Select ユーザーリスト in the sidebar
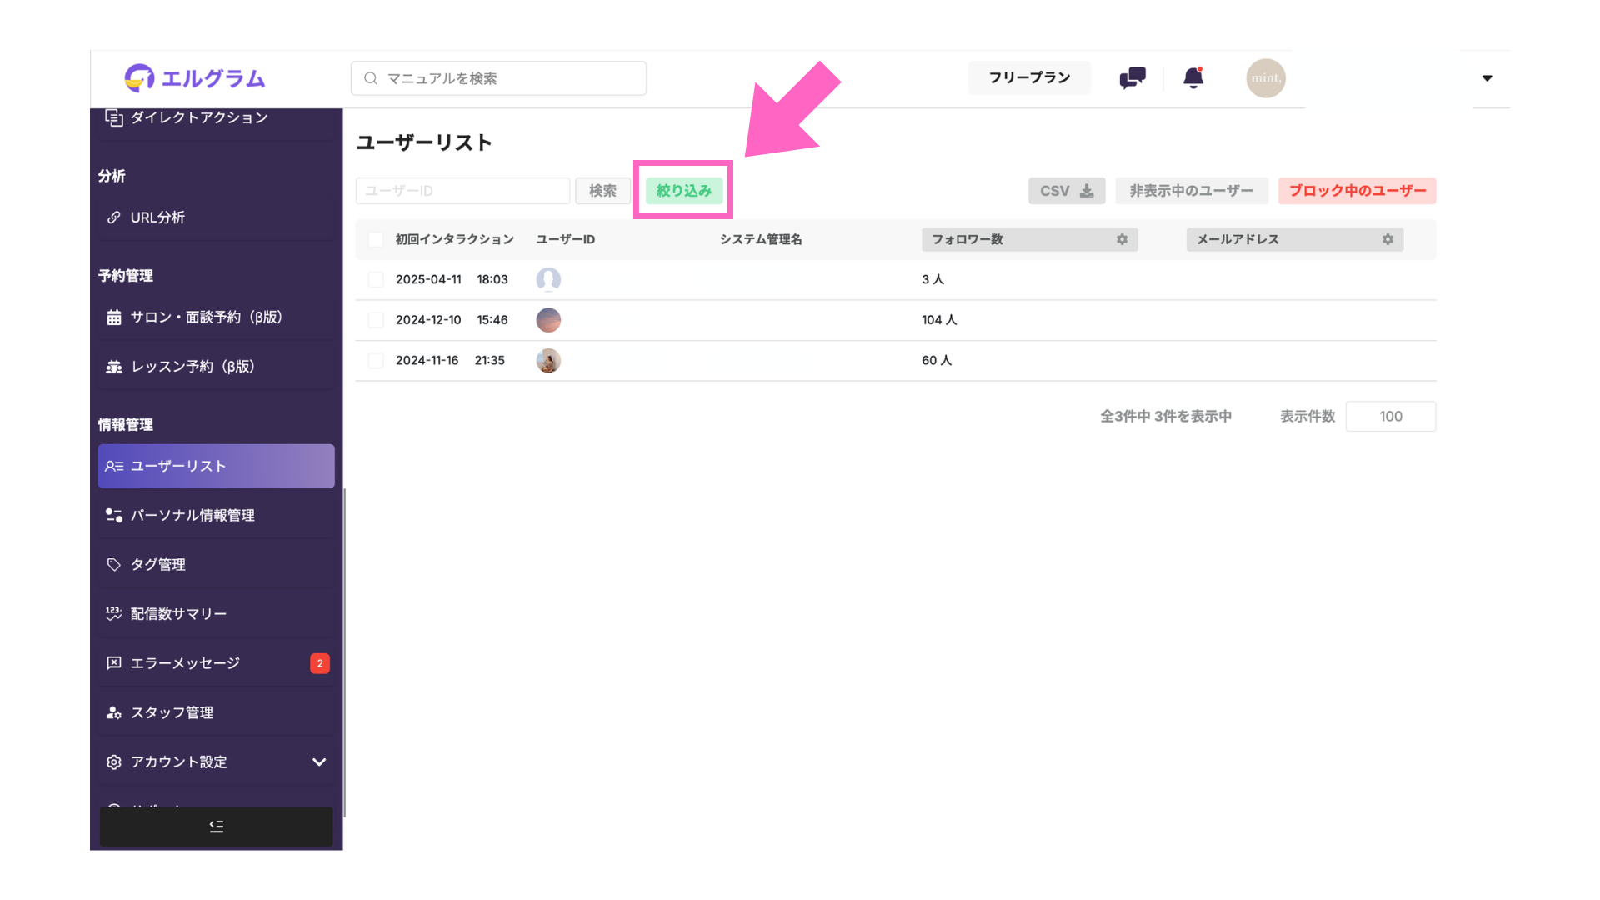 [216, 466]
